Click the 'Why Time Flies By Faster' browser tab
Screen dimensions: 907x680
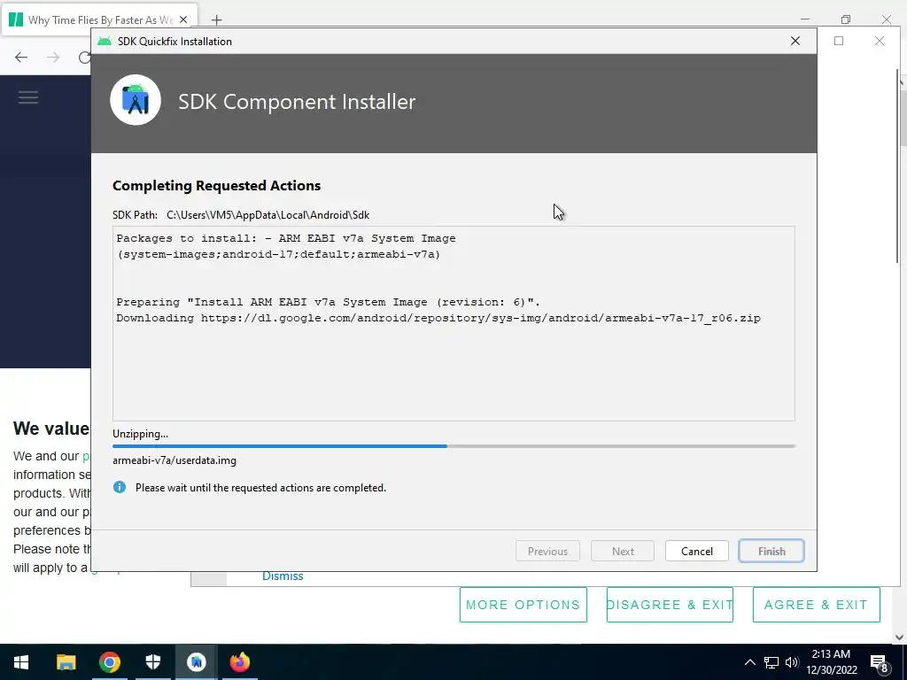pyautogui.click(x=98, y=19)
